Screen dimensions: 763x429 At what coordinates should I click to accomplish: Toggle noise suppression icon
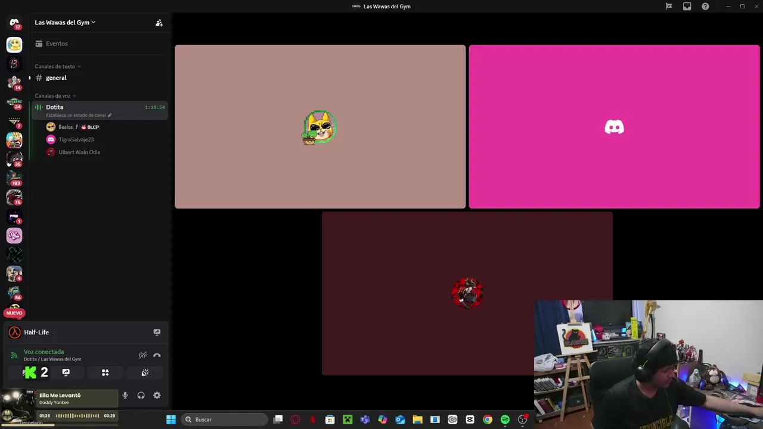(142, 355)
